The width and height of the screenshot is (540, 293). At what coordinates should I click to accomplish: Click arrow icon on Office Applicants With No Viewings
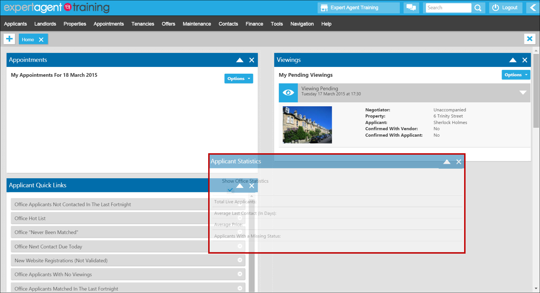(240, 274)
